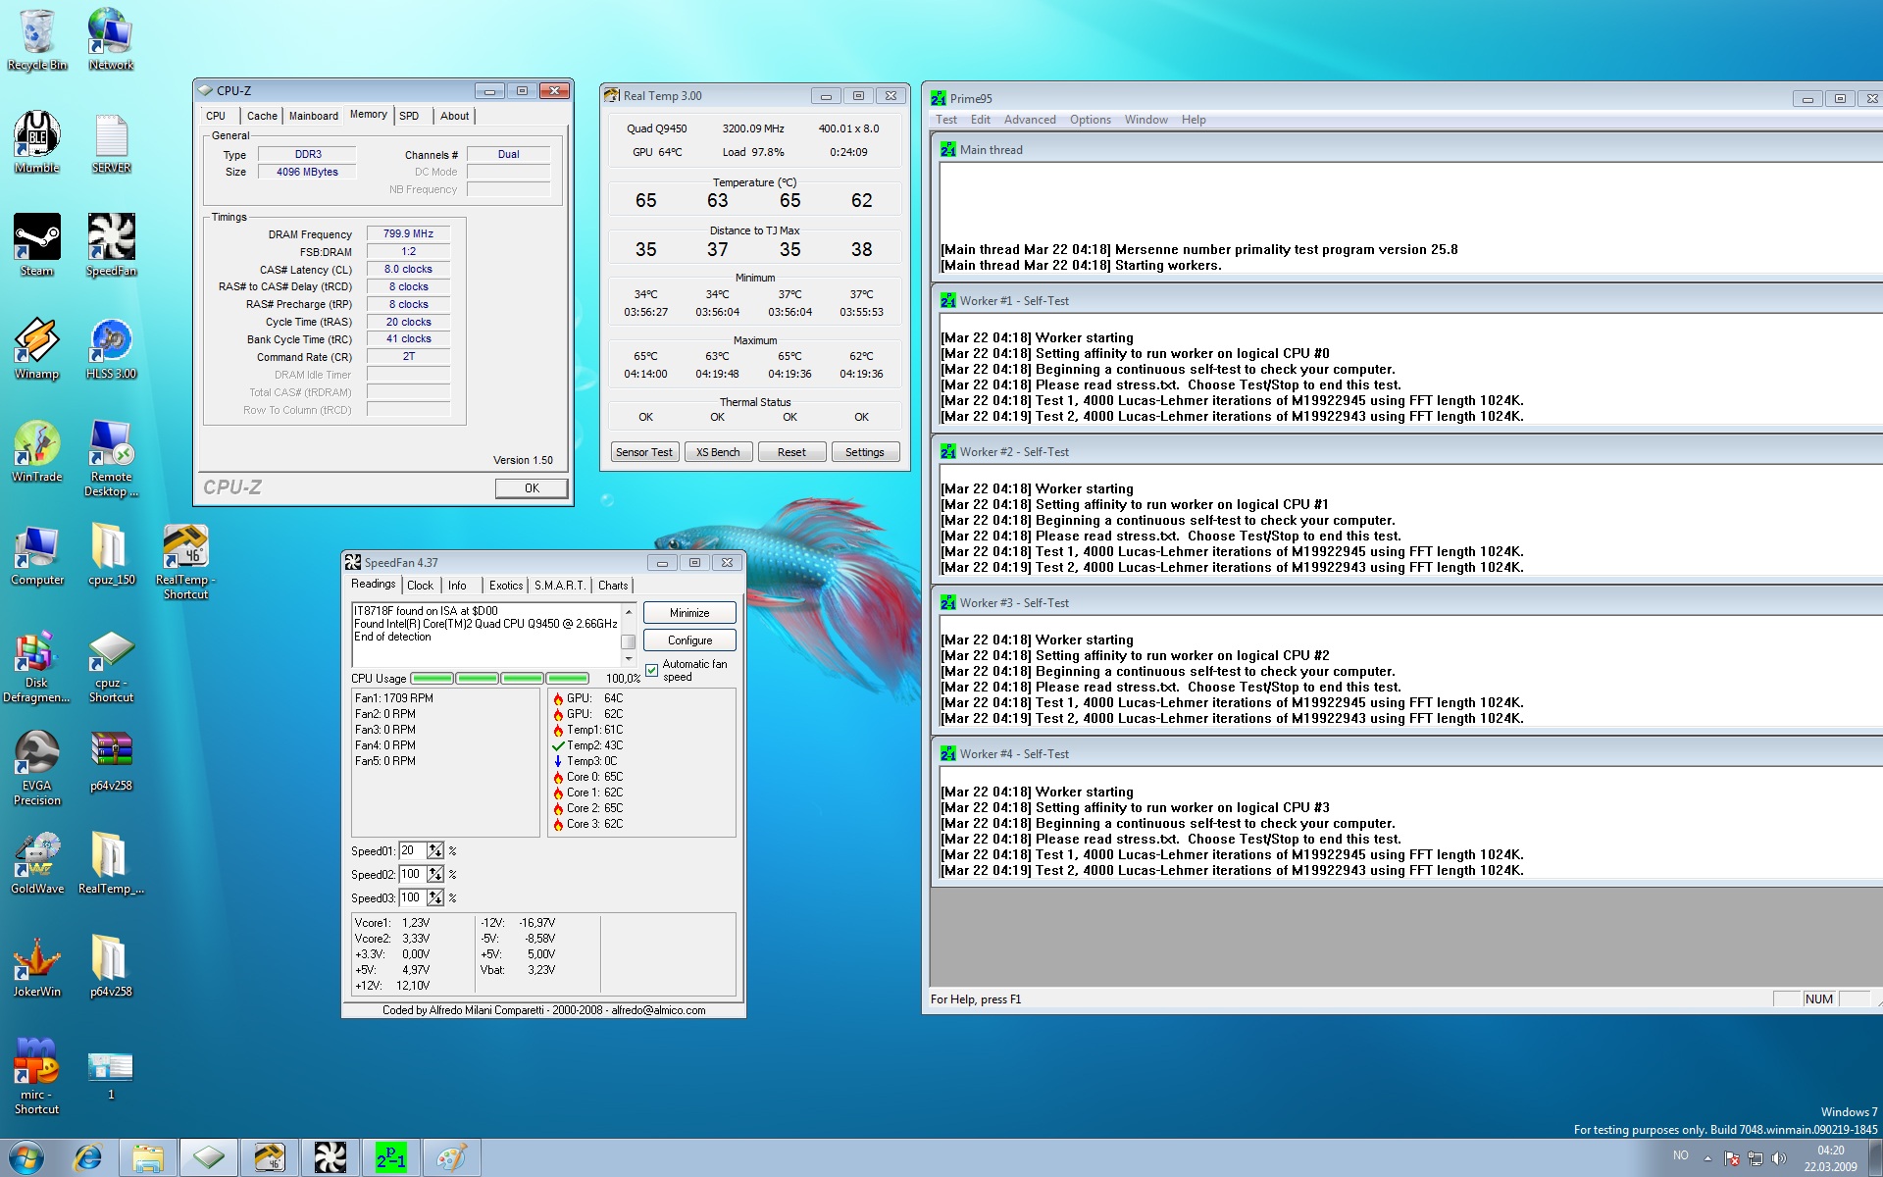Select the SERVER text file icon
1883x1177 pixels.
(111, 142)
